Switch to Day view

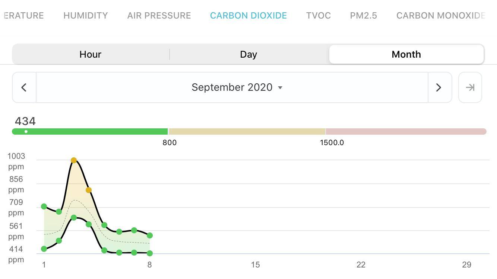click(248, 54)
